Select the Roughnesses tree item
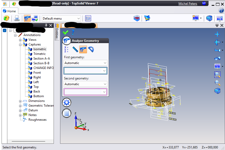Screen dimensions: 225x150 click(37, 120)
